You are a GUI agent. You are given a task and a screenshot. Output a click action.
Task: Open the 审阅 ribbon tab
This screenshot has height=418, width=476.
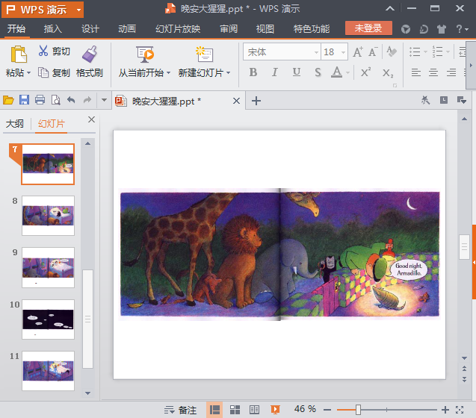[x=229, y=29]
